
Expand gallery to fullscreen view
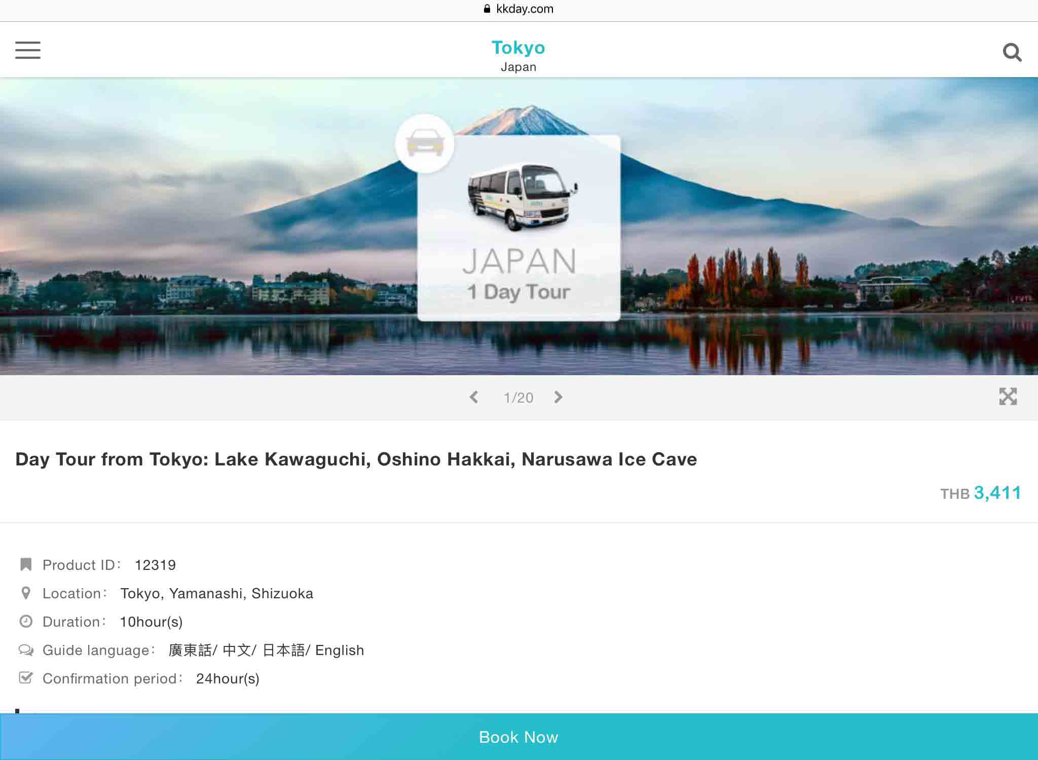[1008, 396]
